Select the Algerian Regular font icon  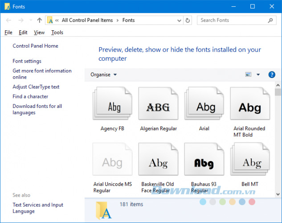pyautogui.click(x=158, y=103)
